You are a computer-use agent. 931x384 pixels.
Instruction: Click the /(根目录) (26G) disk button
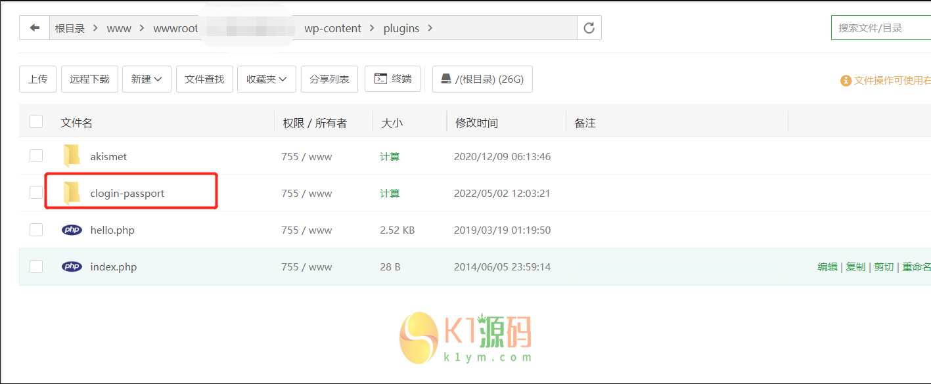482,79
